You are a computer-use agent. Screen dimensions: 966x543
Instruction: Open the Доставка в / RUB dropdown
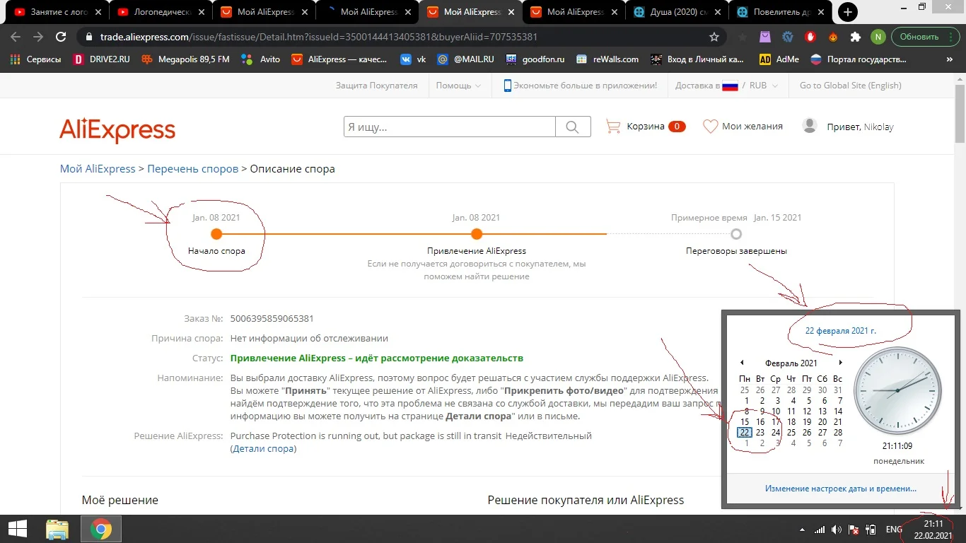pyautogui.click(x=727, y=86)
